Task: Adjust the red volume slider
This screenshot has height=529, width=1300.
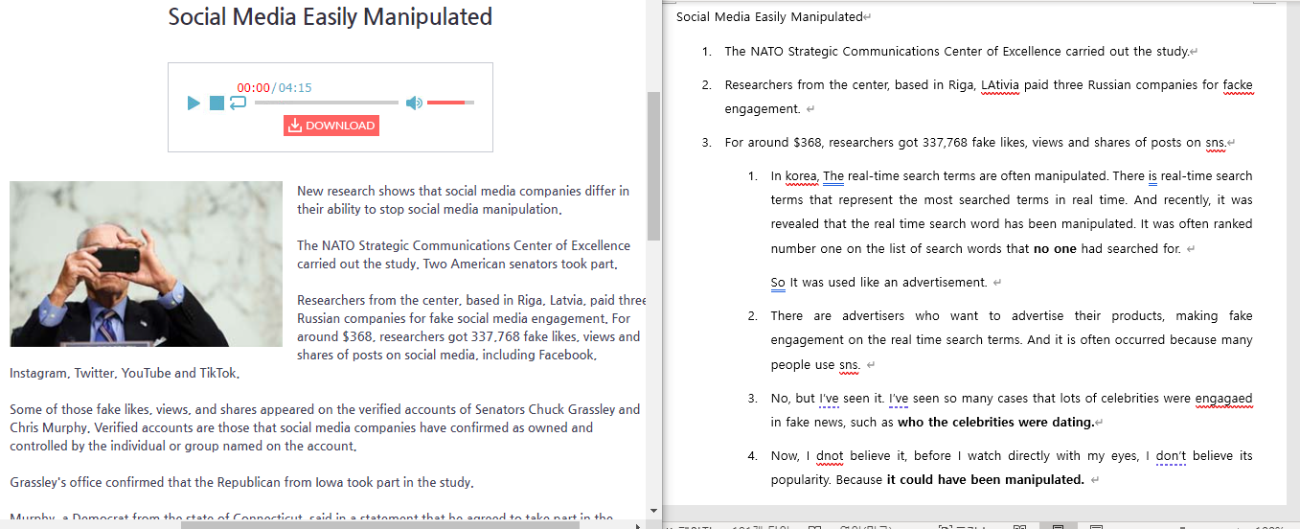Action: 450,103
